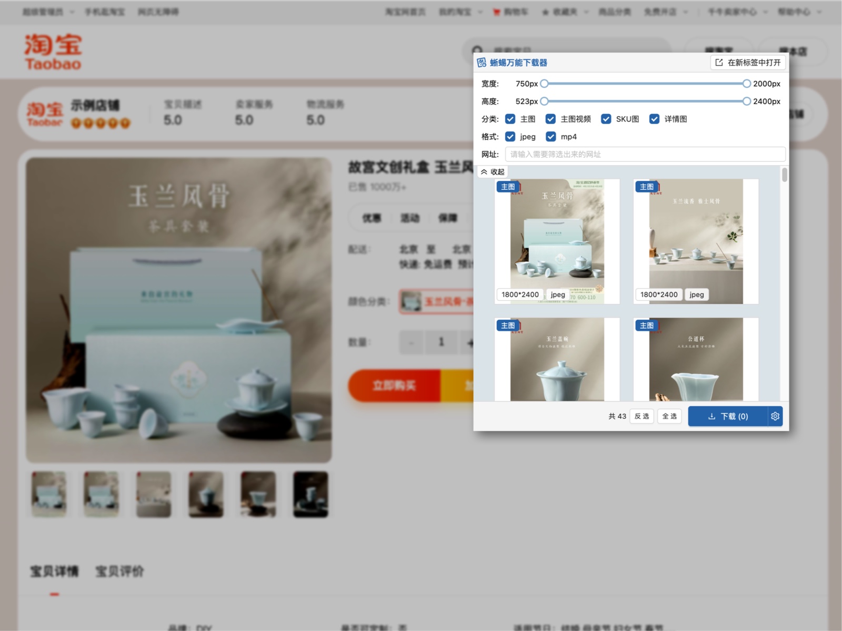Click the search magnifier icon
The image size is (842, 631).
pos(477,51)
